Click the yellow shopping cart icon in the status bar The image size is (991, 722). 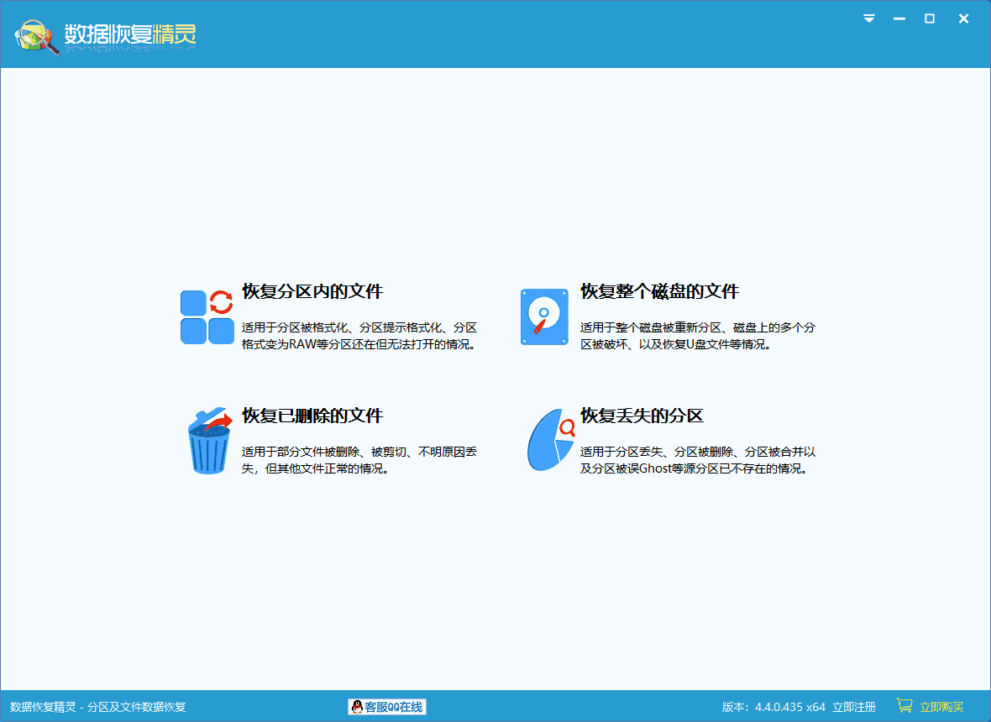point(904,706)
